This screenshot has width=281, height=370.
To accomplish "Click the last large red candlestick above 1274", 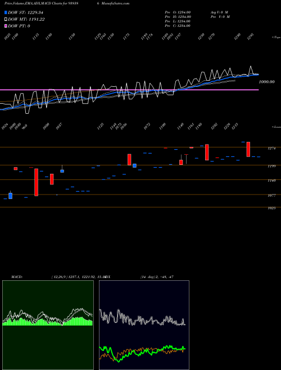I will (x=248, y=149).
